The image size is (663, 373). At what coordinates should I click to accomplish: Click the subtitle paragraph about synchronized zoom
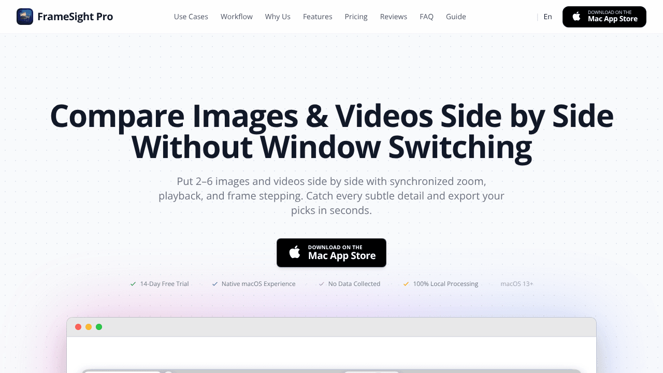point(331,196)
